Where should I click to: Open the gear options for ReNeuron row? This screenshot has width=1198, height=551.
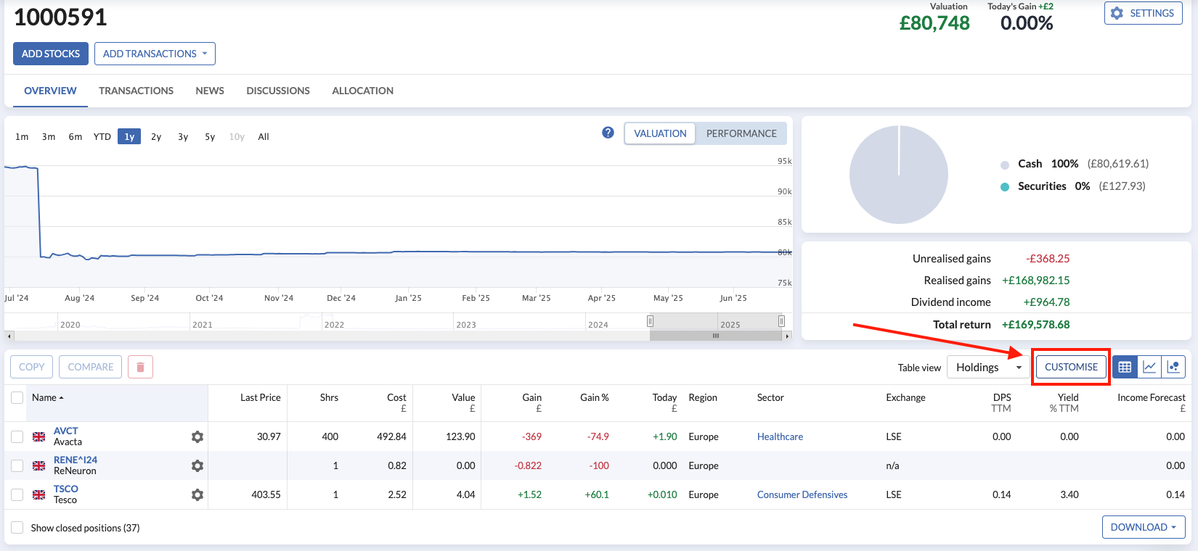tap(197, 465)
